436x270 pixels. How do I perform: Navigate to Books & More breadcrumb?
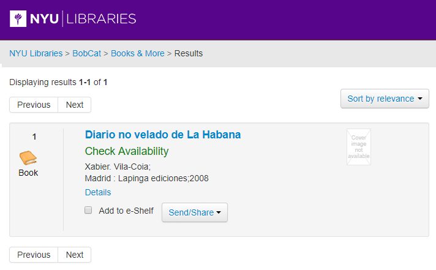(x=138, y=53)
